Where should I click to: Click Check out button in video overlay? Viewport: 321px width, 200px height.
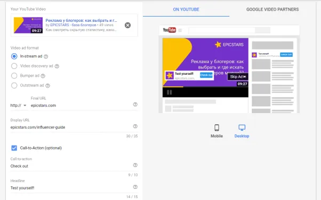tap(206, 75)
